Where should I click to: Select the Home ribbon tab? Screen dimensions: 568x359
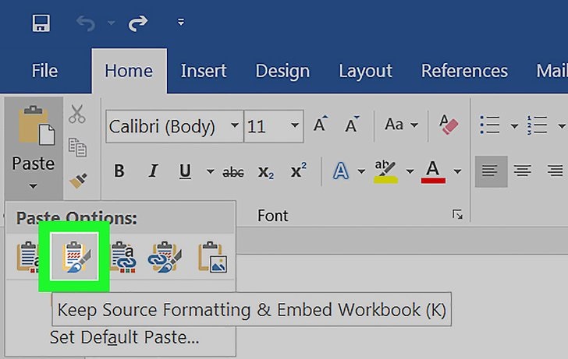[x=129, y=71]
